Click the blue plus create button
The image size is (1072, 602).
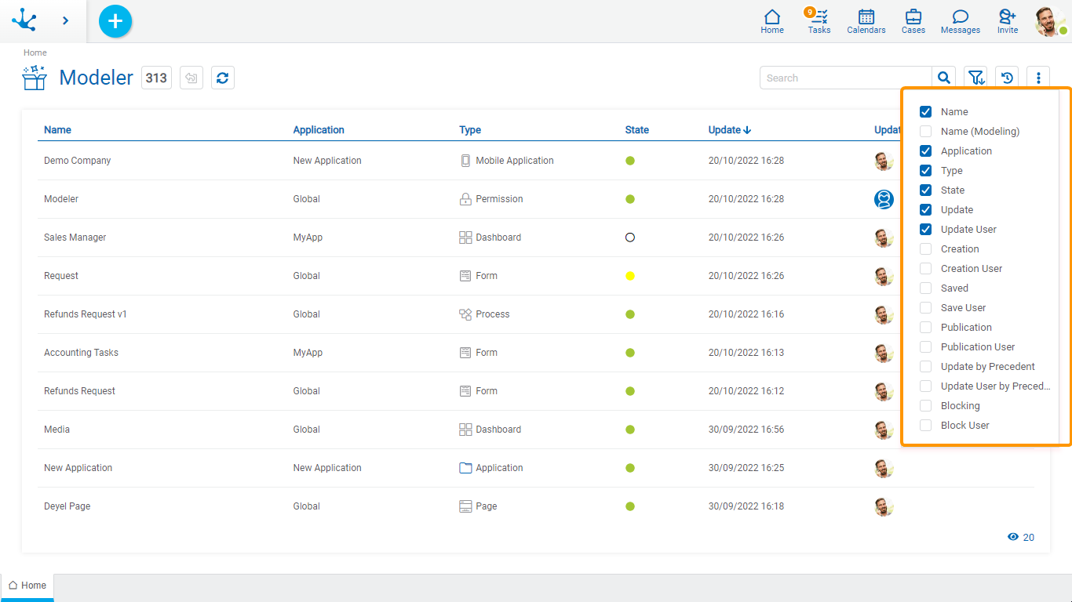click(x=115, y=21)
